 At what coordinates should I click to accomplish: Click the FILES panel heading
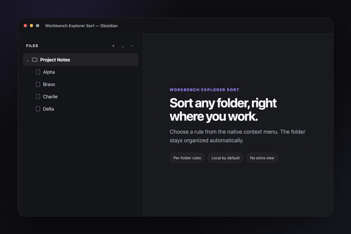pyautogui.click(x=32, y=46)
